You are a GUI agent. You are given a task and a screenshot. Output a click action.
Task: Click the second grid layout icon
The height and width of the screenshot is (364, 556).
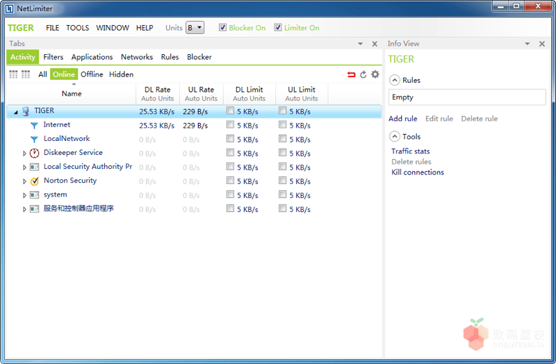[x=26, y=74]
